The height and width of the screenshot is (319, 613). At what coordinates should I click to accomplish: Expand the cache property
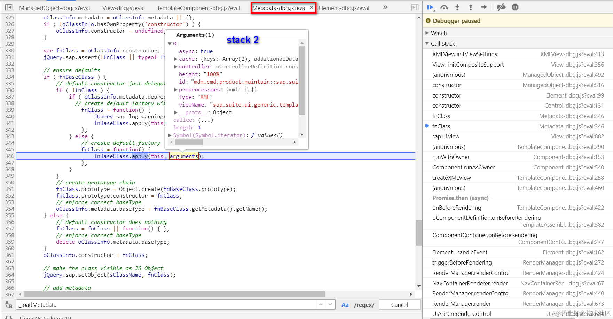coord(176,59)
